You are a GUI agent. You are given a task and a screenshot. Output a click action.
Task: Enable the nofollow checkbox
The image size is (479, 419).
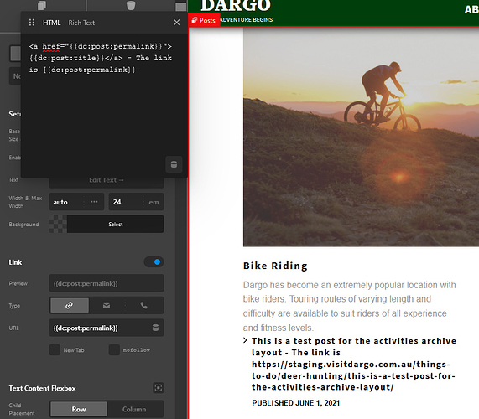[x=114, y=350]
